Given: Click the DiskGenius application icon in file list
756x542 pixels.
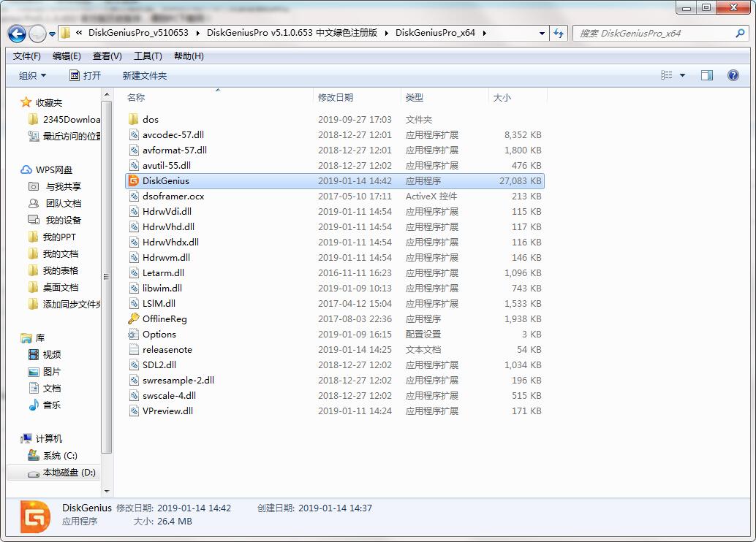Looking at the screenshot, I should coord(134,181).
